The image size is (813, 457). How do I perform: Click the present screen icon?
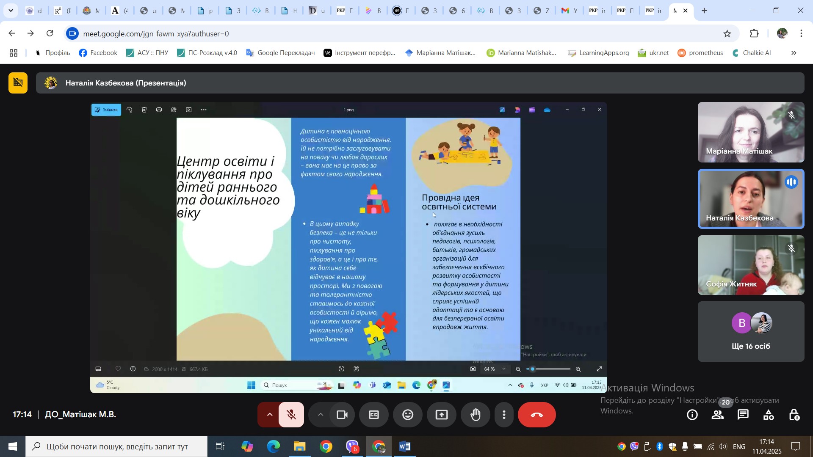(x=441, y=415)
